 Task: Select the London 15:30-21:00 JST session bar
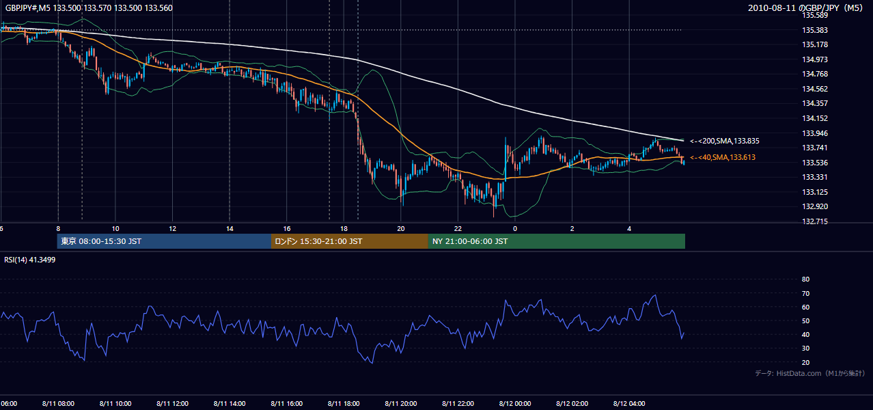[350, 241]
